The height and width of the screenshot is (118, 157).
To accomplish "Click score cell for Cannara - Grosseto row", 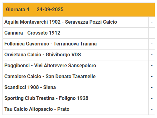I will pos(152,33).
